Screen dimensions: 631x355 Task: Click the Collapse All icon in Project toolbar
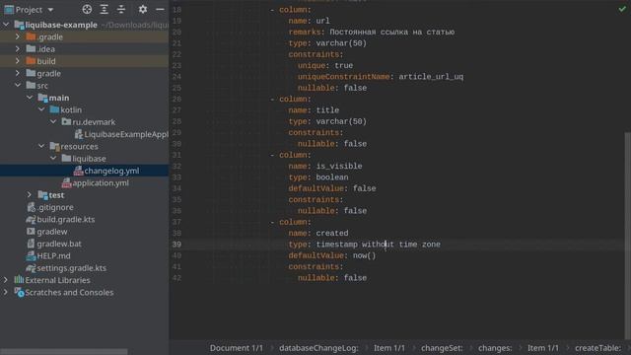121,9
